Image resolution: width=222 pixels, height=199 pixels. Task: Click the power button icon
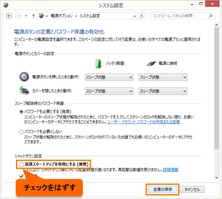coord(24,77)
